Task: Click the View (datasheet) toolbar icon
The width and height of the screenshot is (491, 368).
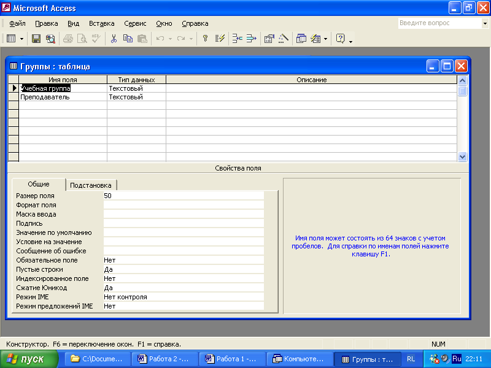Action: (x=11, y=39)
